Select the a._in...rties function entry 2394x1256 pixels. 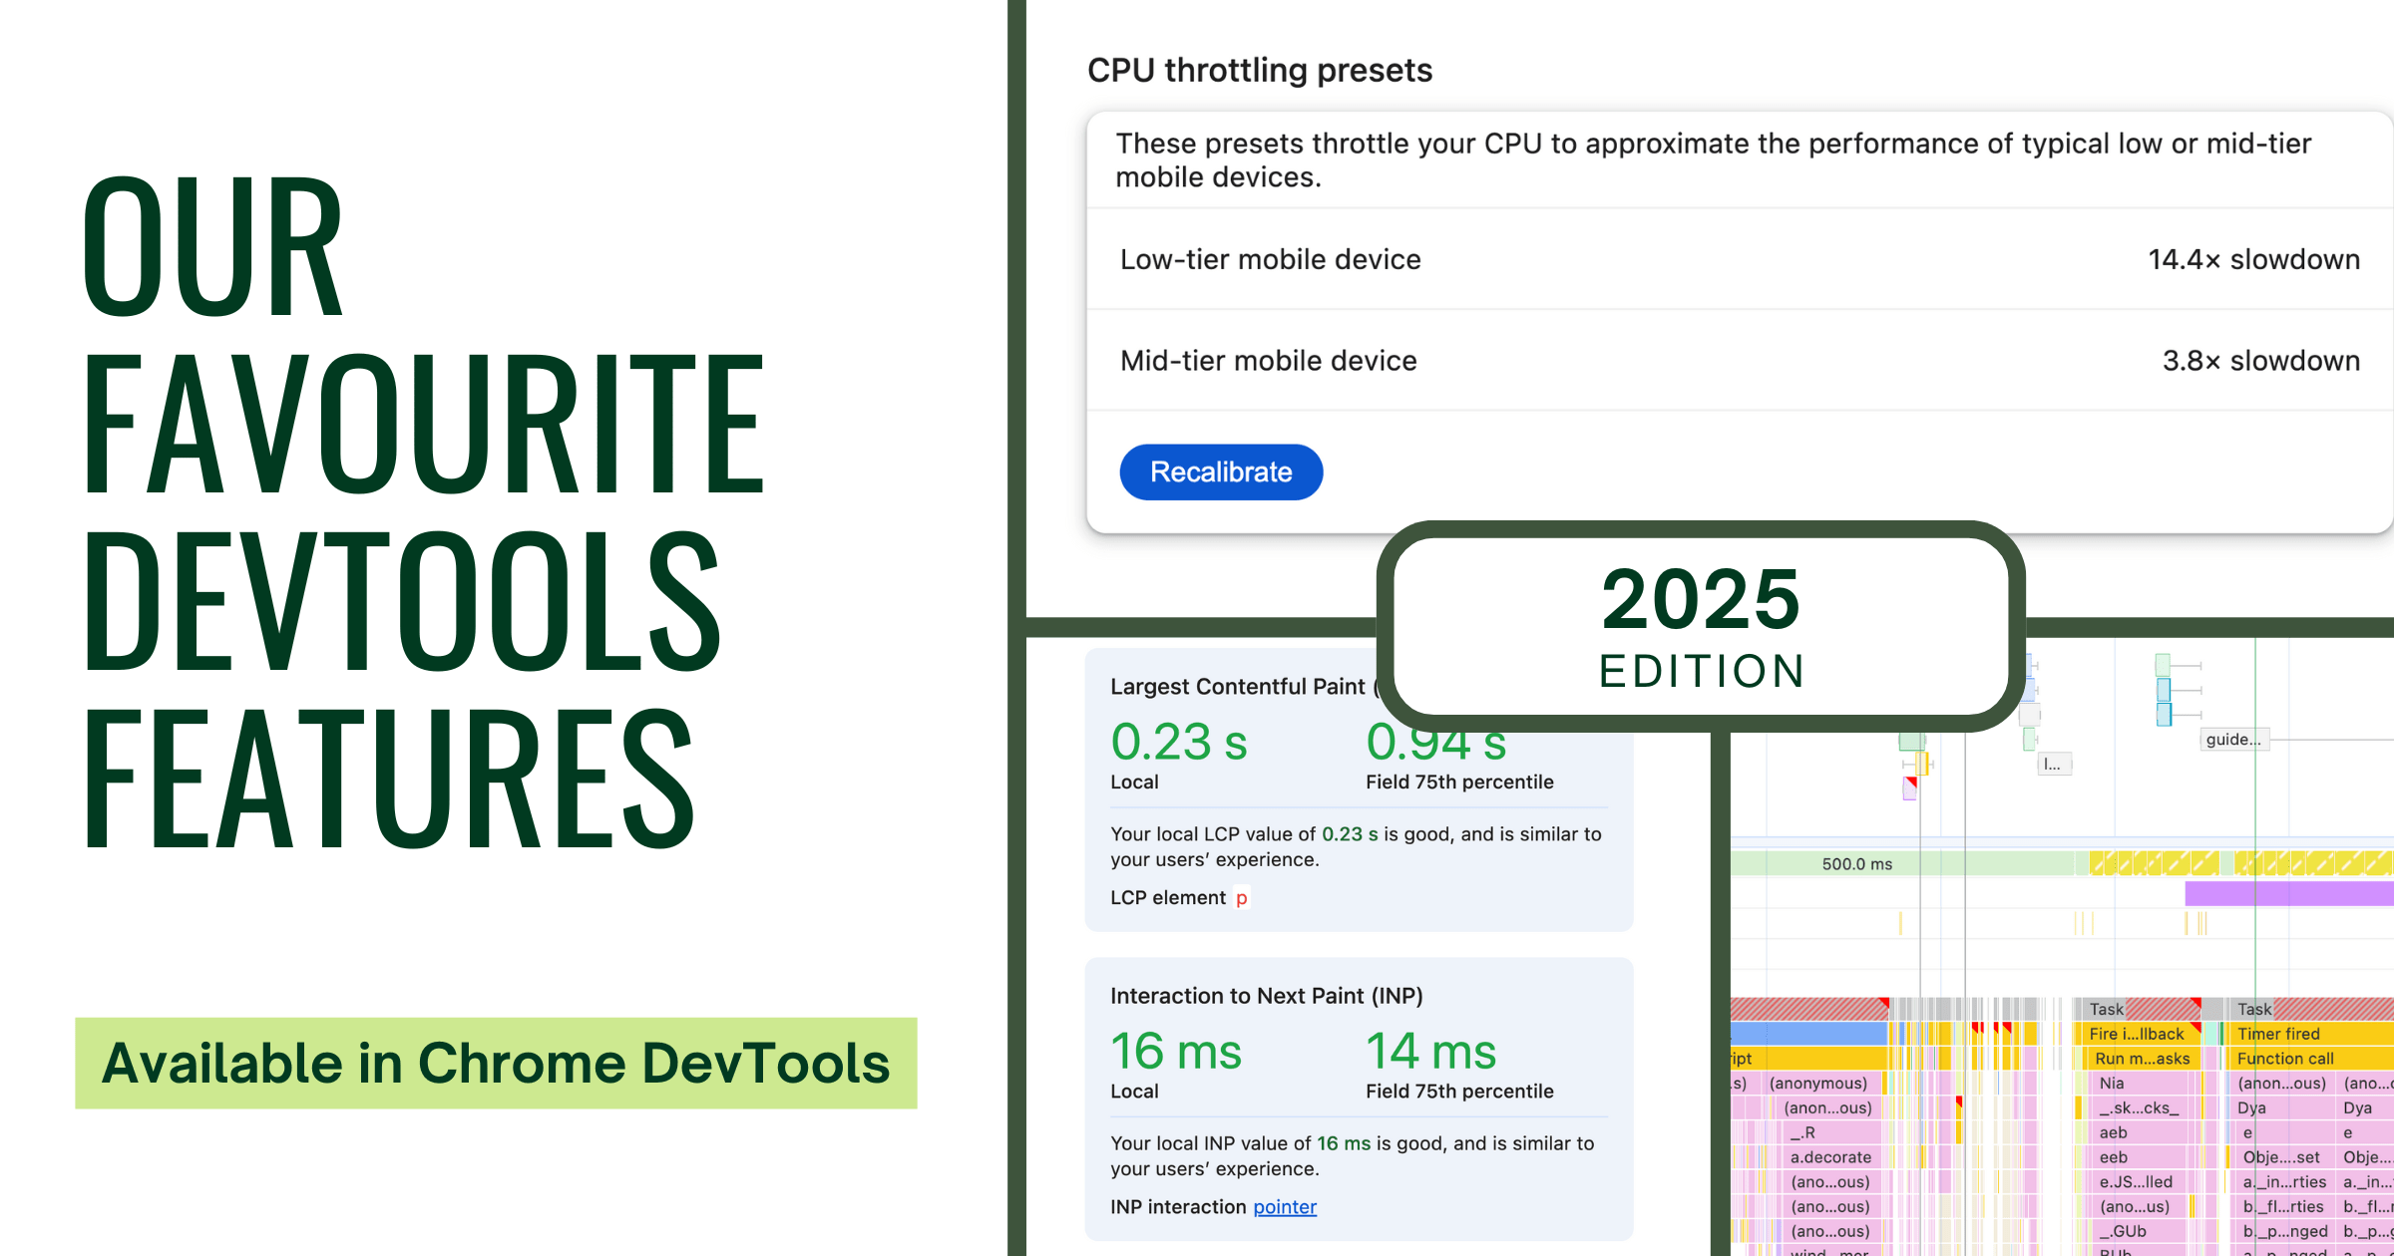pos(2284,1182)
